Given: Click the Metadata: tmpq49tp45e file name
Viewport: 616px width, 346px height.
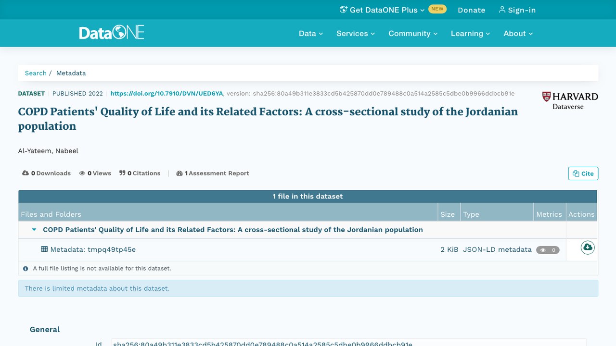Looking at the screenshot, I should pos(93,249).
